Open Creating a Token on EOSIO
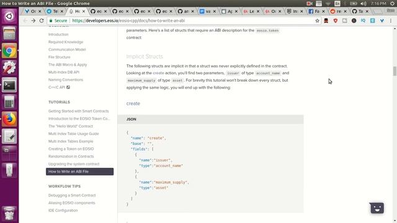 pyautogui.click(x=71, y=149)
